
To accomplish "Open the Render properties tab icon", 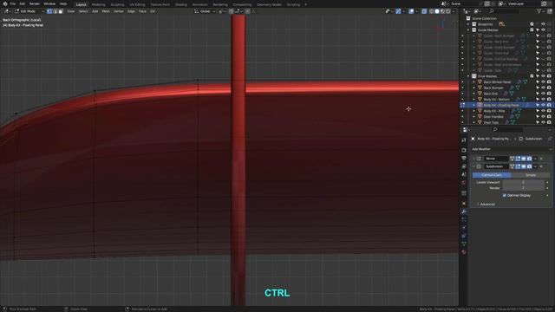I will pyautogui.click(x=464, y=150).
